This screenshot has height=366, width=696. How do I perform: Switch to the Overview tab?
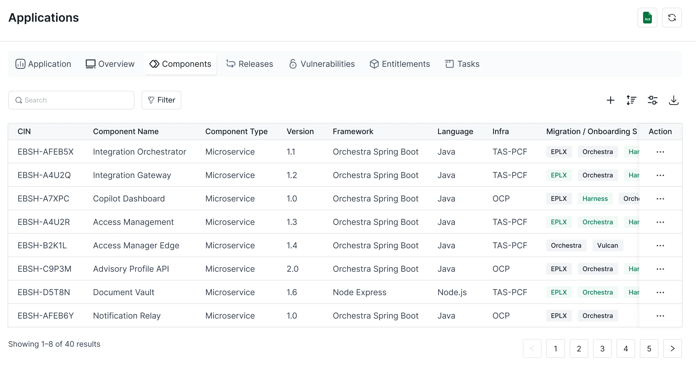[110, 64]
